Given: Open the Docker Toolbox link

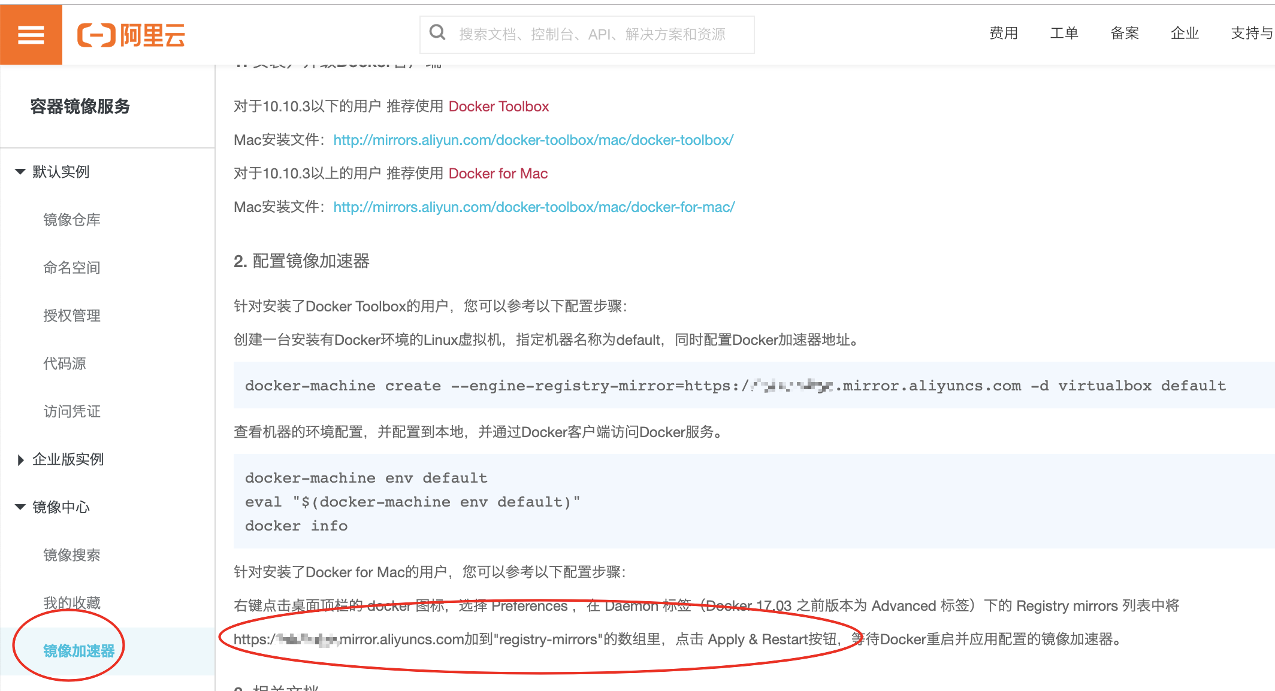Looking at the screenshot, I should click(x=498, y=107).
